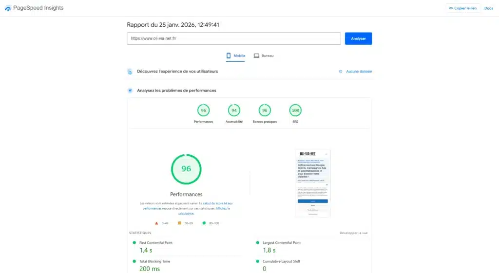Click the Largest Contentful Paint label
The width and height of the screenshot is (499, 273).
point(282,243)
